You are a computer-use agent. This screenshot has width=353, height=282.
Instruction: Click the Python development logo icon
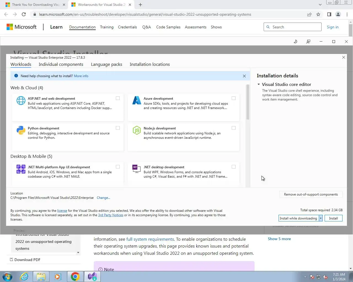coord(21,130)
